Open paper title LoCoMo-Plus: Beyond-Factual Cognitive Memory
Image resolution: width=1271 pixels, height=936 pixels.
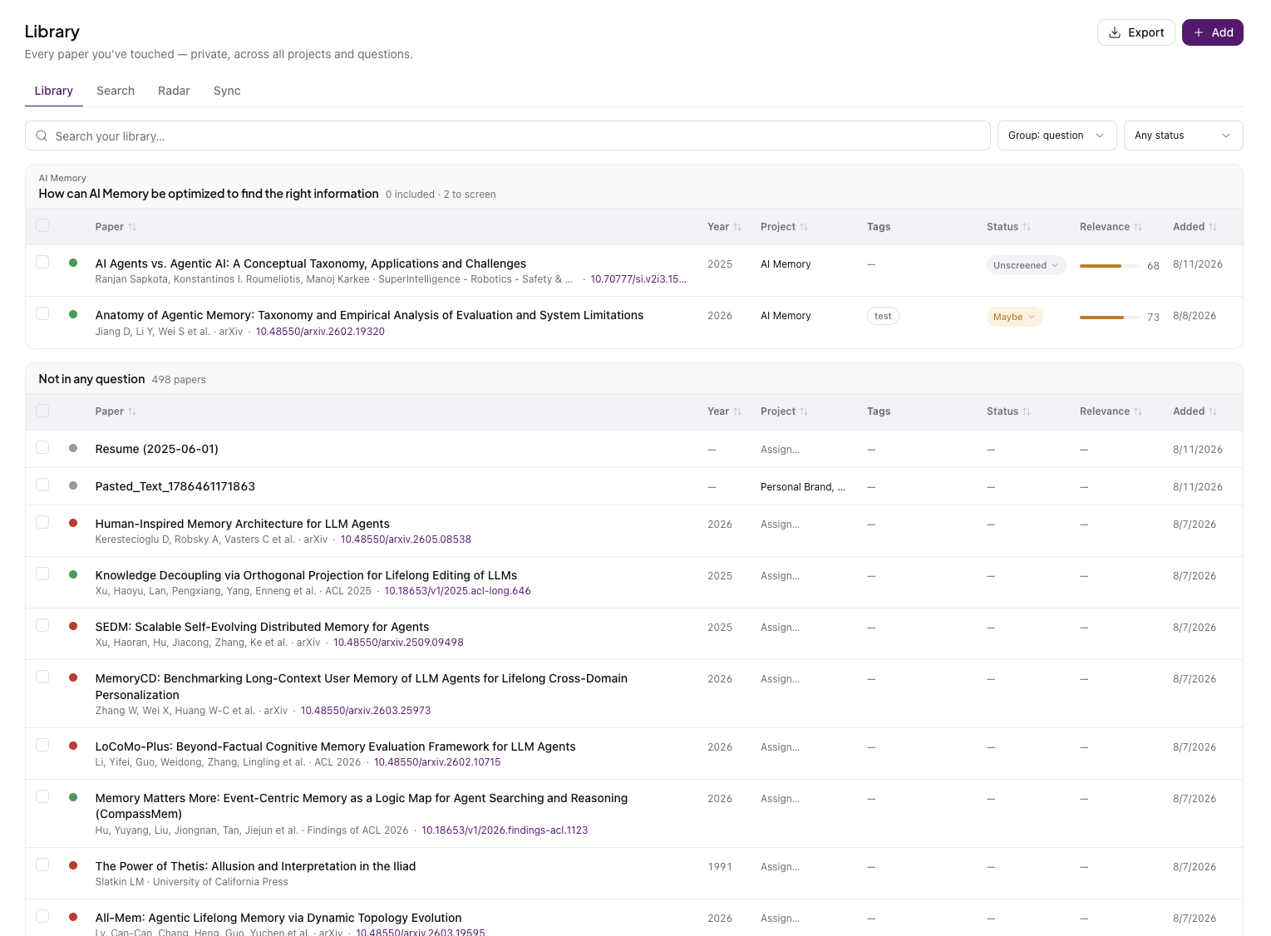pyautogui.click(x=335, y=746)
